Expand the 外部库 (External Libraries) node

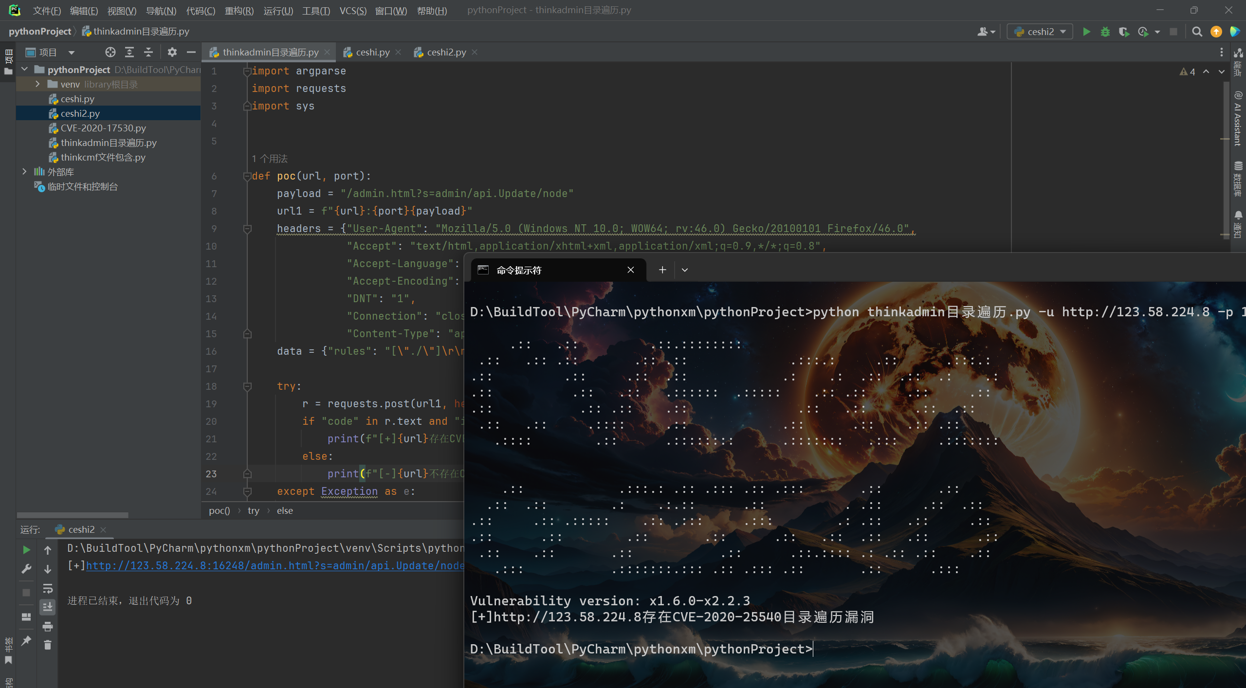[25, 171]
